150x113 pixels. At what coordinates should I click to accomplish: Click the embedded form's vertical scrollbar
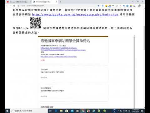(134, 72)
